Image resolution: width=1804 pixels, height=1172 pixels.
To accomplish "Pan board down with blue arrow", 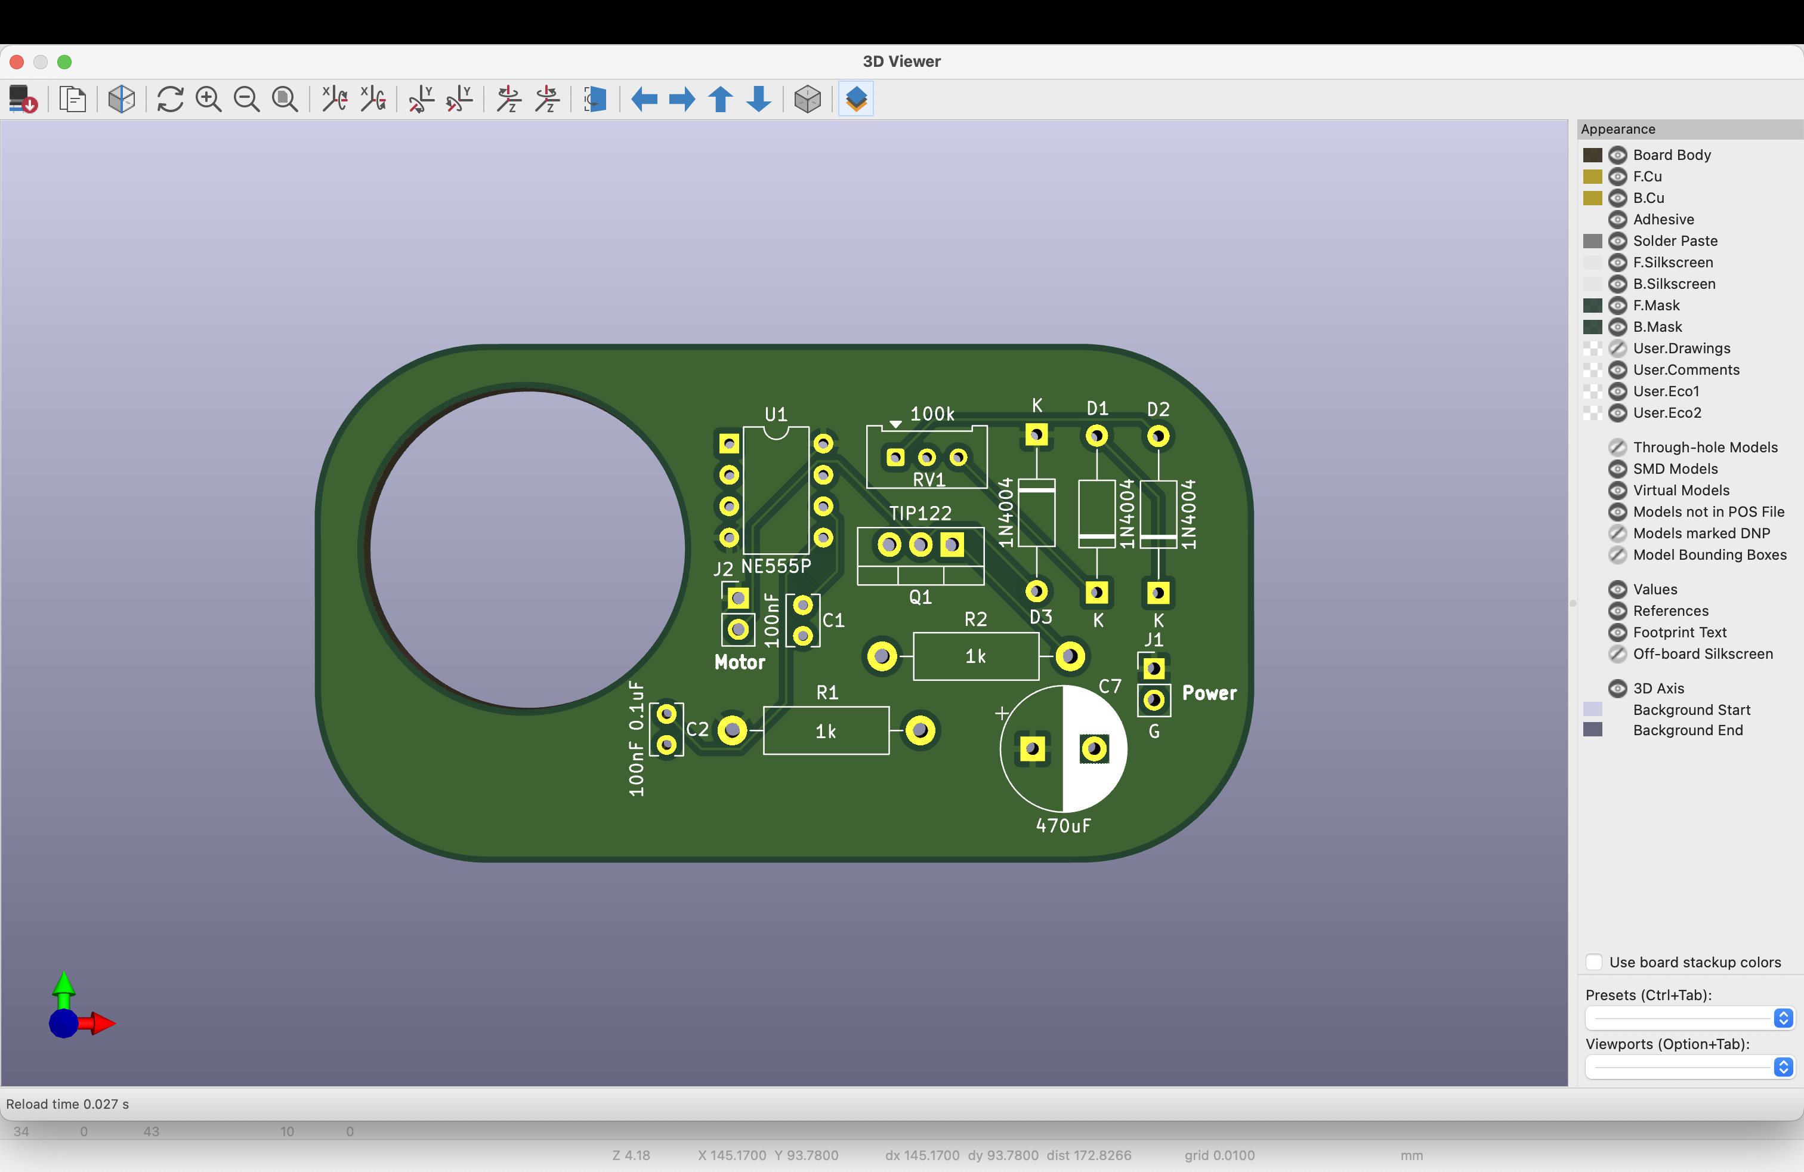I will 759,99.
